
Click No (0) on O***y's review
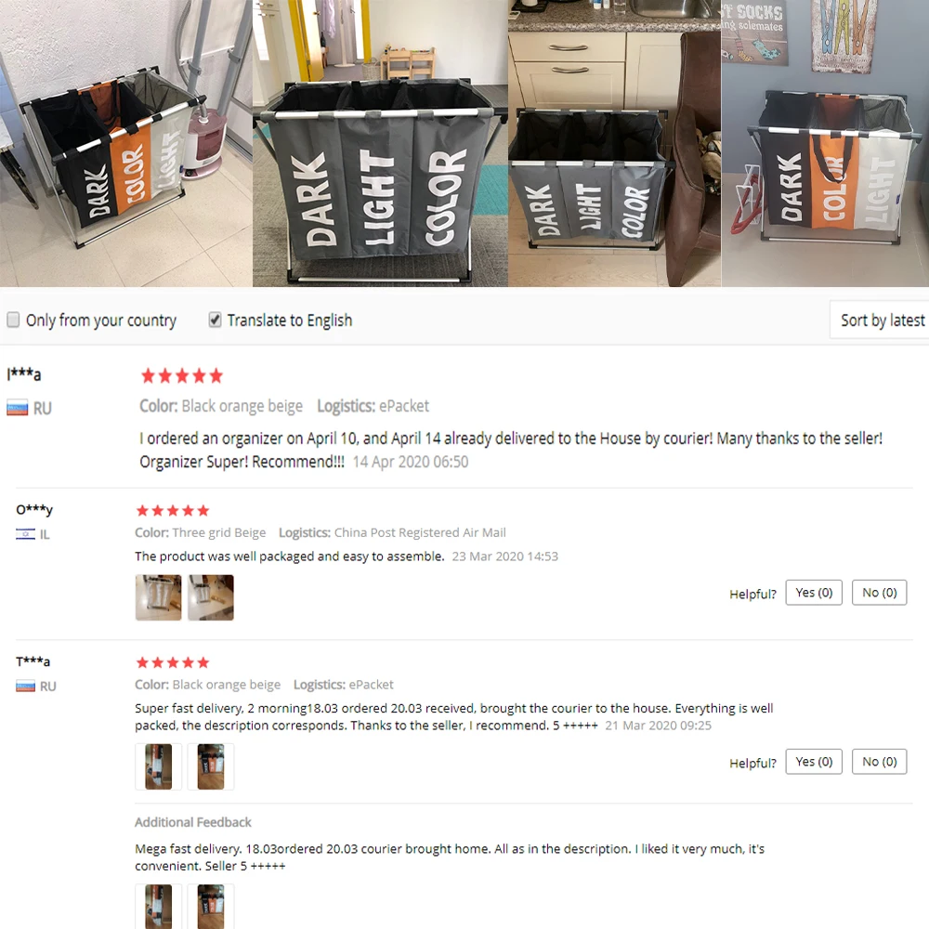(x=879, y=593)
